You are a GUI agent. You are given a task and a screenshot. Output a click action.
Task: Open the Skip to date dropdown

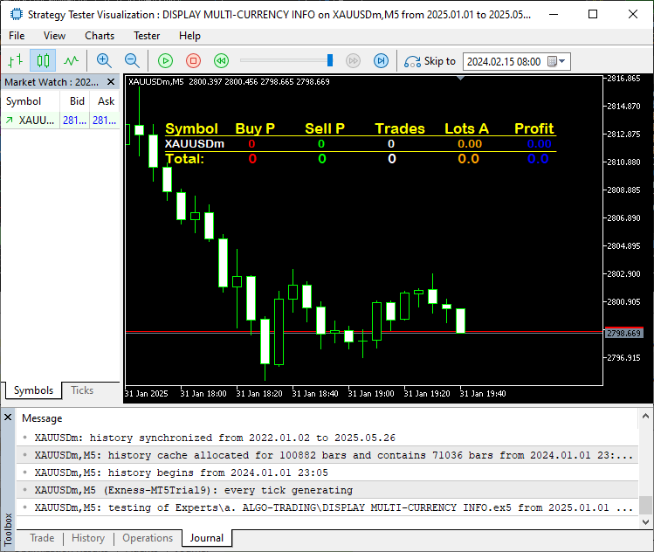561,62
